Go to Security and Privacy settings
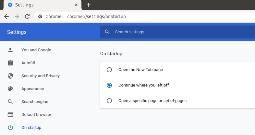The height and width of the screenshot is (135, 255). click(x=41, y=76)
